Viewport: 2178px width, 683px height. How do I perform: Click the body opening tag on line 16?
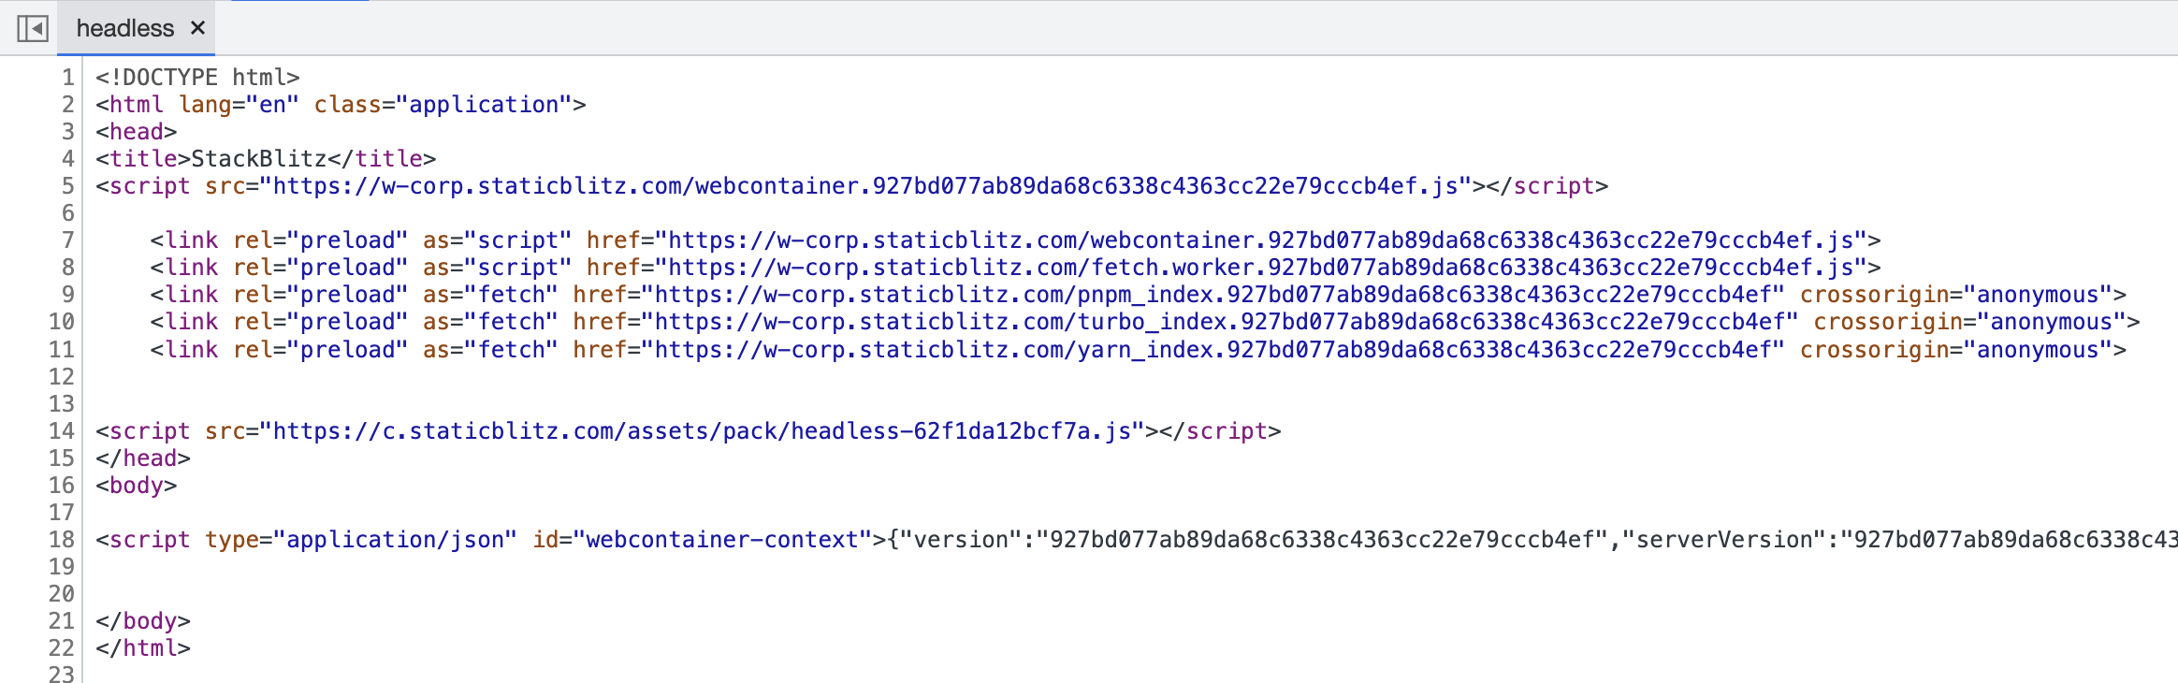click(135, 486)
